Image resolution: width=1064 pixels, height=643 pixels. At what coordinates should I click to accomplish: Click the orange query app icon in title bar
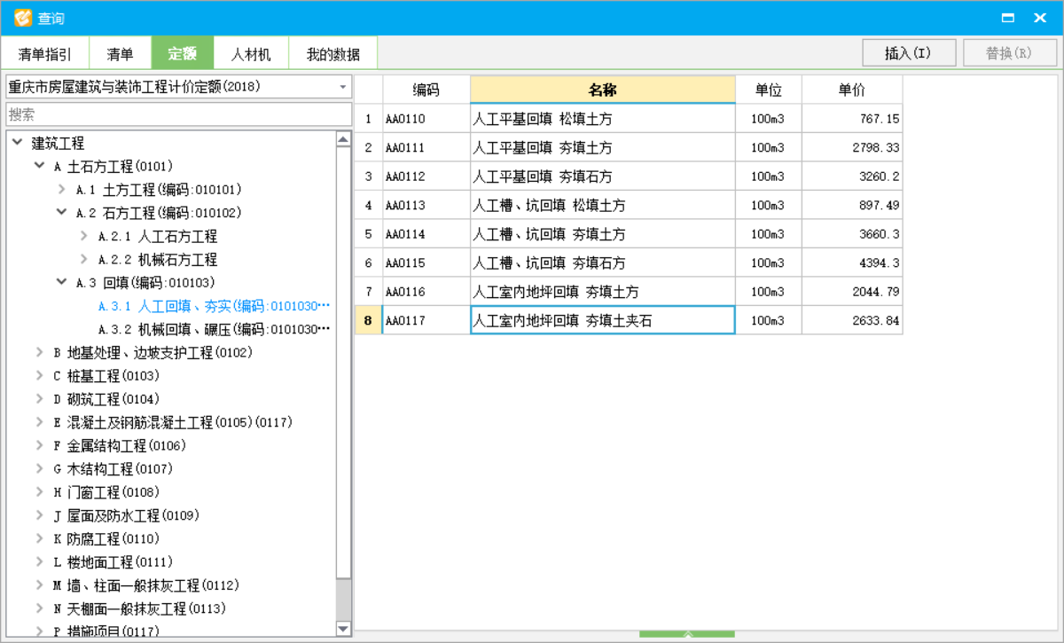[x=22, y=18]
